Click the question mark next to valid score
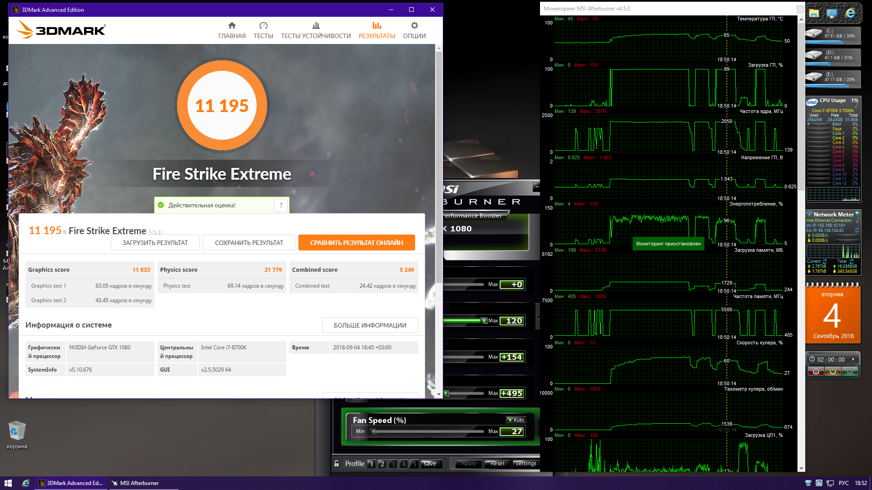Image resolution: width=872 pixels, height=490 pixels. point(281,205)
